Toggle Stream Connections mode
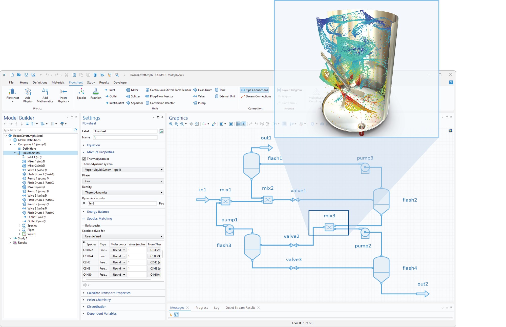Viewport: 506px width, 327px height. point(256,96)
